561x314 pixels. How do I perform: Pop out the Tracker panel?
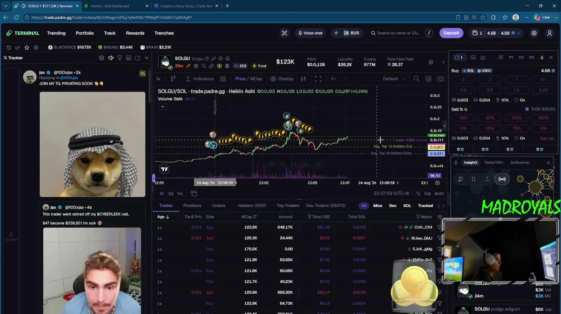138,58
